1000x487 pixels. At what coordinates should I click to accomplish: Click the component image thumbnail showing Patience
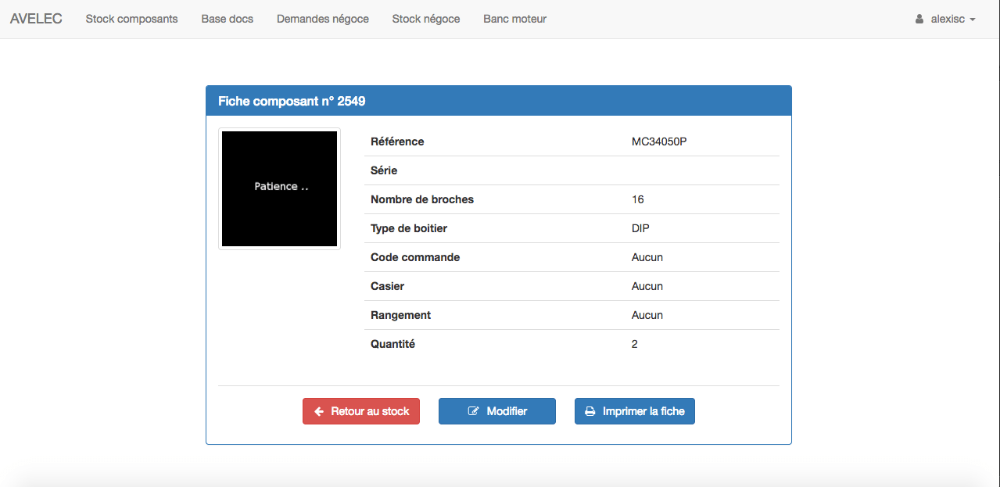(x=280, y=189)
